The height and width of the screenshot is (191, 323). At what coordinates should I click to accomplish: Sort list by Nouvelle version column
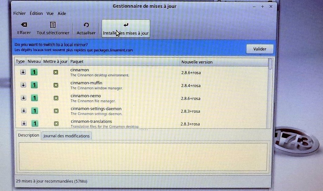click(197, 62)
